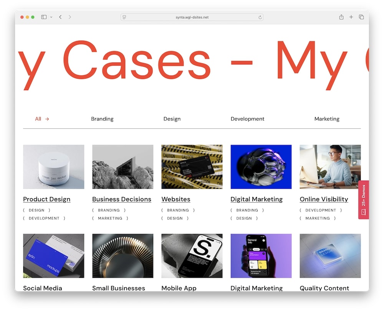Click BRANDING tag under Business Decisions
This screenshot has height=311, width=384.
click(x=109, y=210)
